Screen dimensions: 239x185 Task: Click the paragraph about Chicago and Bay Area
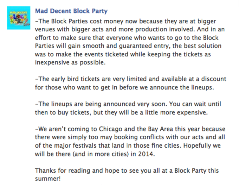click(x=130, y=141)
